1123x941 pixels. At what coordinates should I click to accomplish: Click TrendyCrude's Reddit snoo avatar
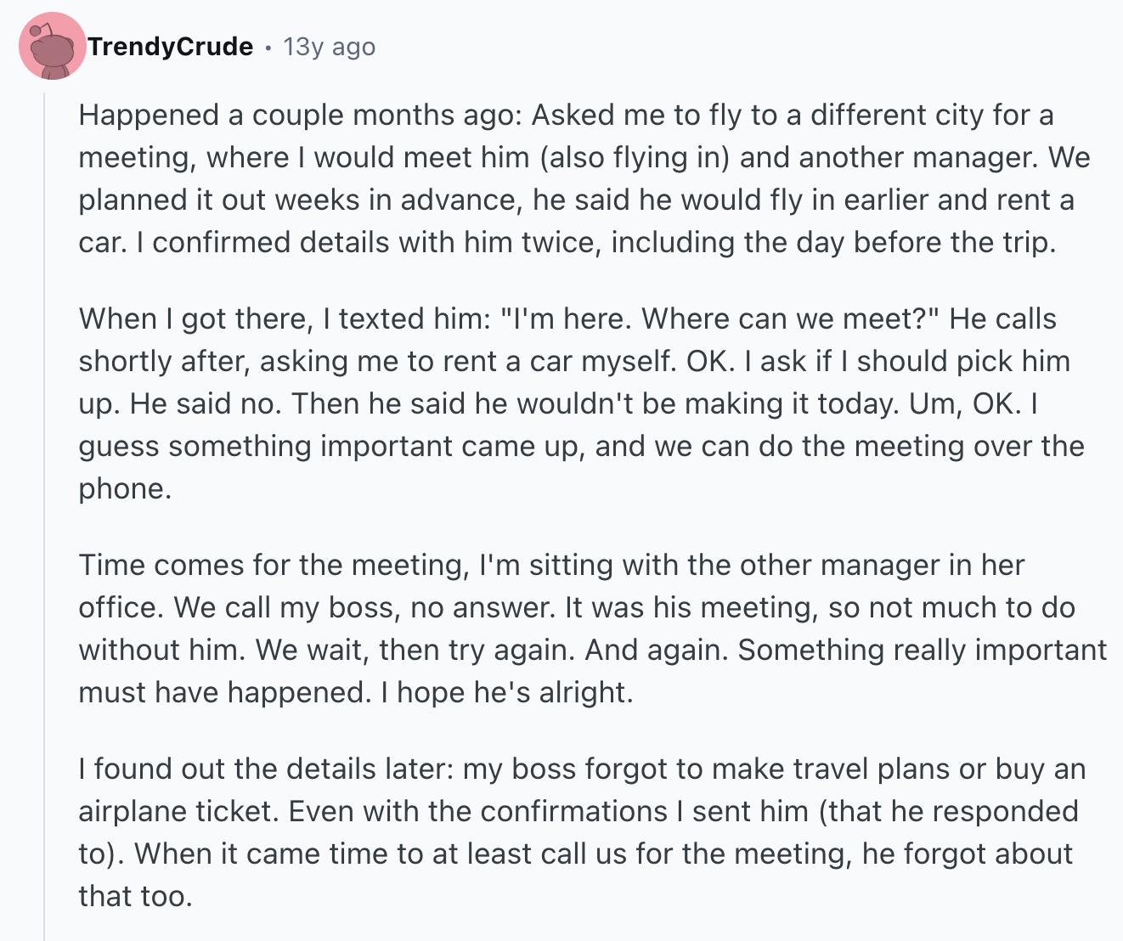(x=53, y=47)
